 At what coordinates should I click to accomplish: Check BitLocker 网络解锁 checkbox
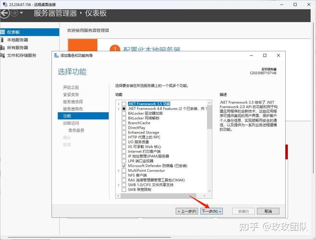124,118
